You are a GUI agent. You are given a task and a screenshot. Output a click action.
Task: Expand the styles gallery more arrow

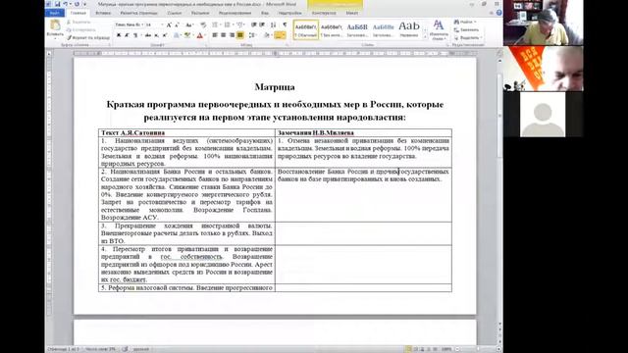(x=425, y=37)
